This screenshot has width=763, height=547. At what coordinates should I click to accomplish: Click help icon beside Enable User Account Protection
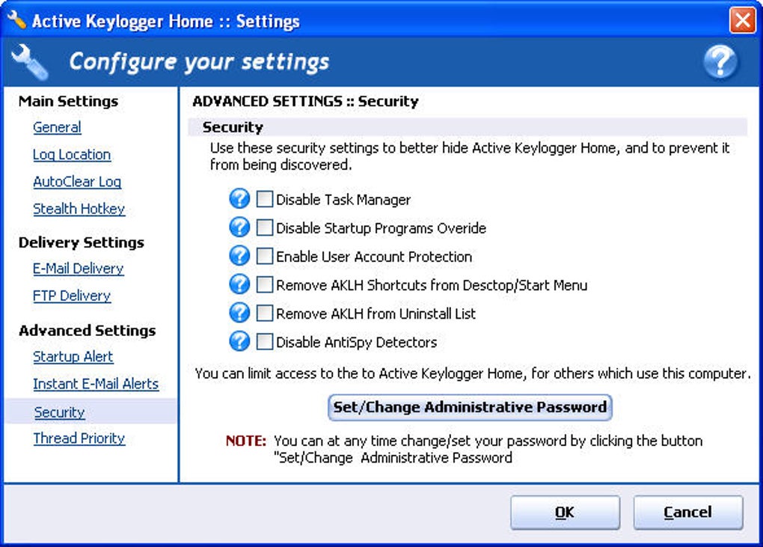(x=239, y=256)
